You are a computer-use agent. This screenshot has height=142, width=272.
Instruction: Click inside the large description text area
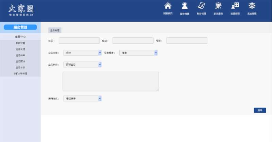pyautogui.click(x=111, y=81)
